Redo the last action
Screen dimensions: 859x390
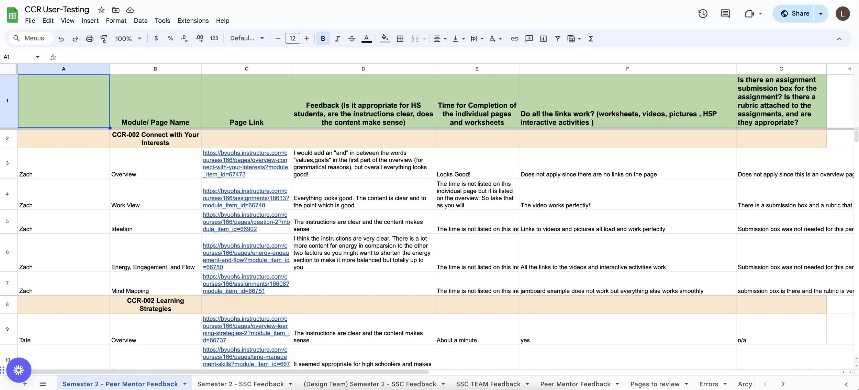pyautogui.click(x=75, y=39)
